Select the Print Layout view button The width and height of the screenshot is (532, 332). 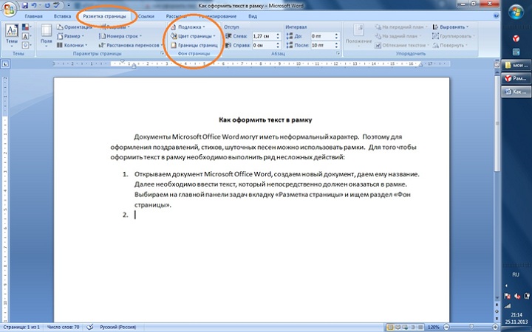click(390, 327)
